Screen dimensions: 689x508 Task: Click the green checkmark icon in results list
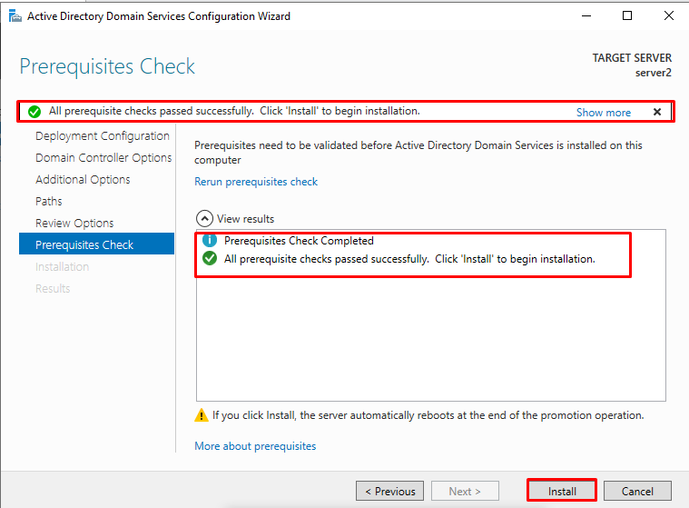coord(210,259)
